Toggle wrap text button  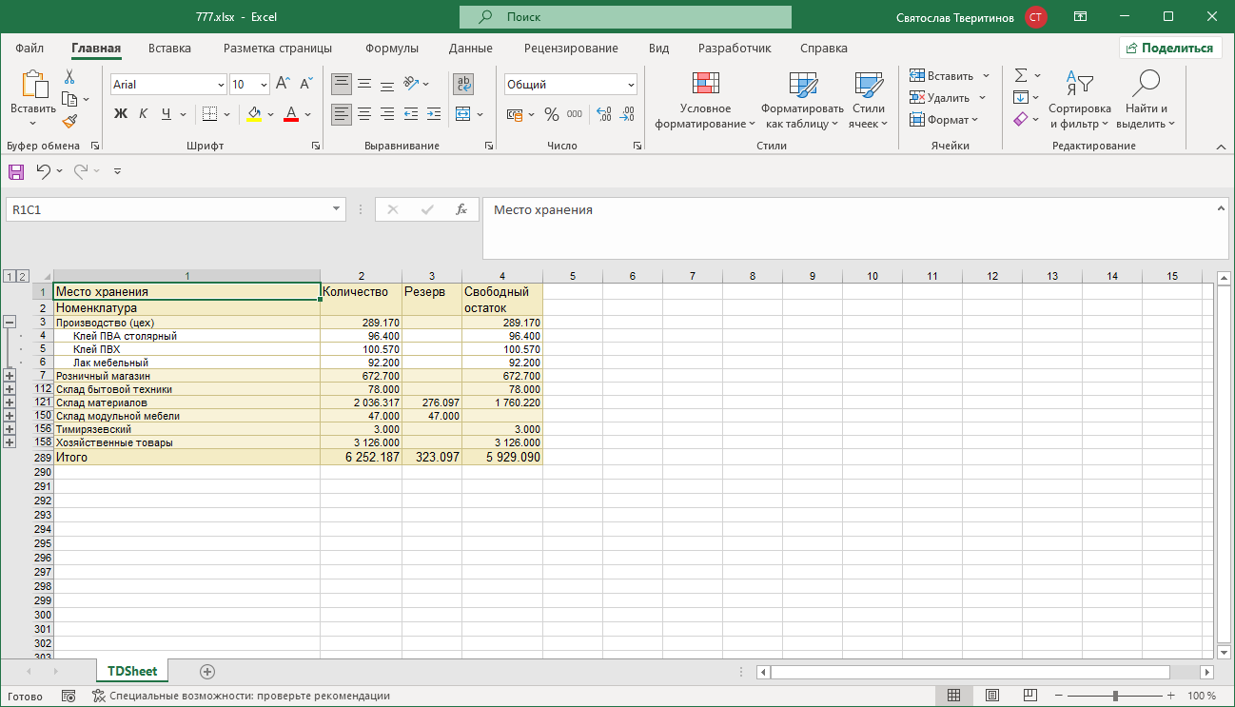pos(463,84)
